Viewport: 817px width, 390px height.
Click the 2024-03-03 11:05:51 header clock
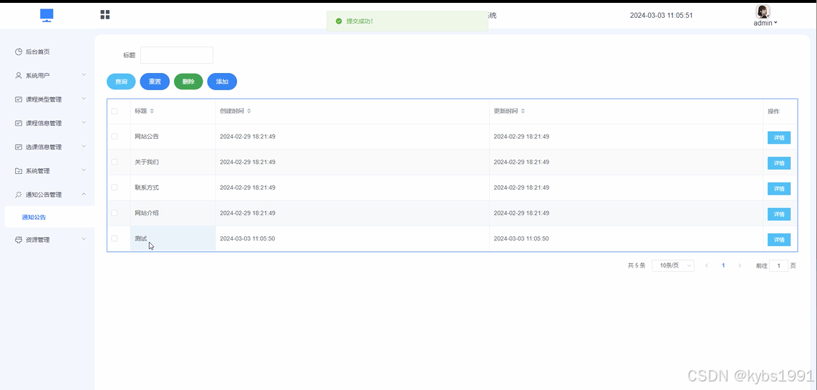[661, 16]
